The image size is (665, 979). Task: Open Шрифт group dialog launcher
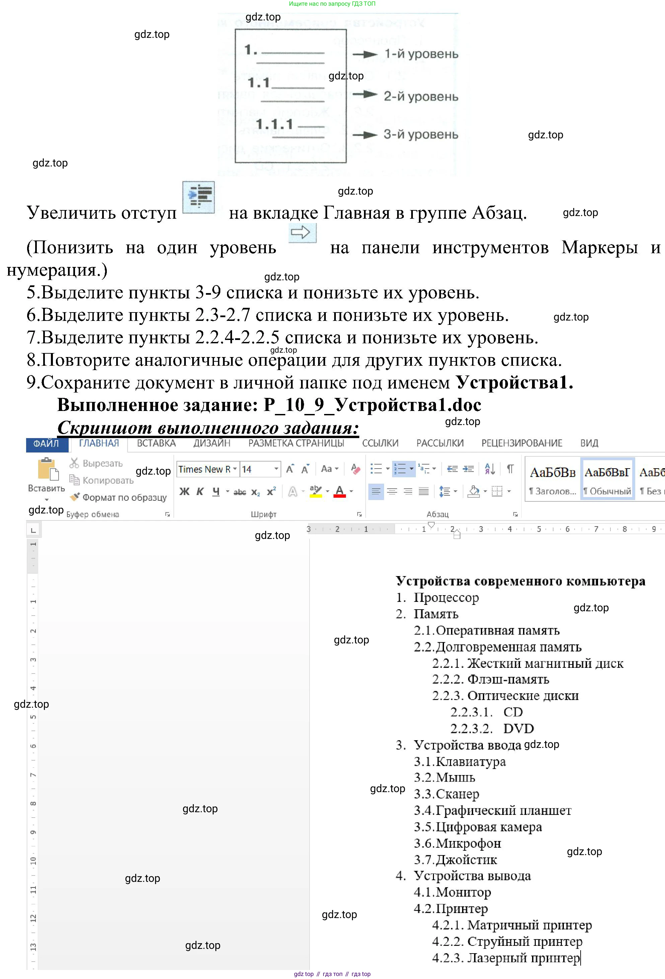(x=359, y=514)
